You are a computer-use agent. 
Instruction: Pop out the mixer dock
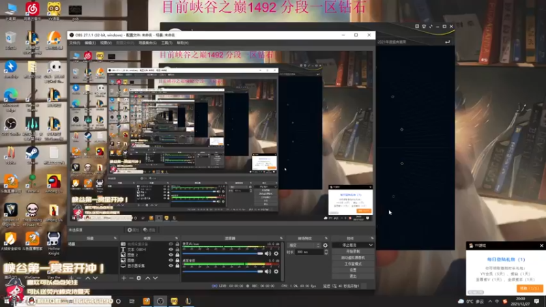click(x=281, y=238)
